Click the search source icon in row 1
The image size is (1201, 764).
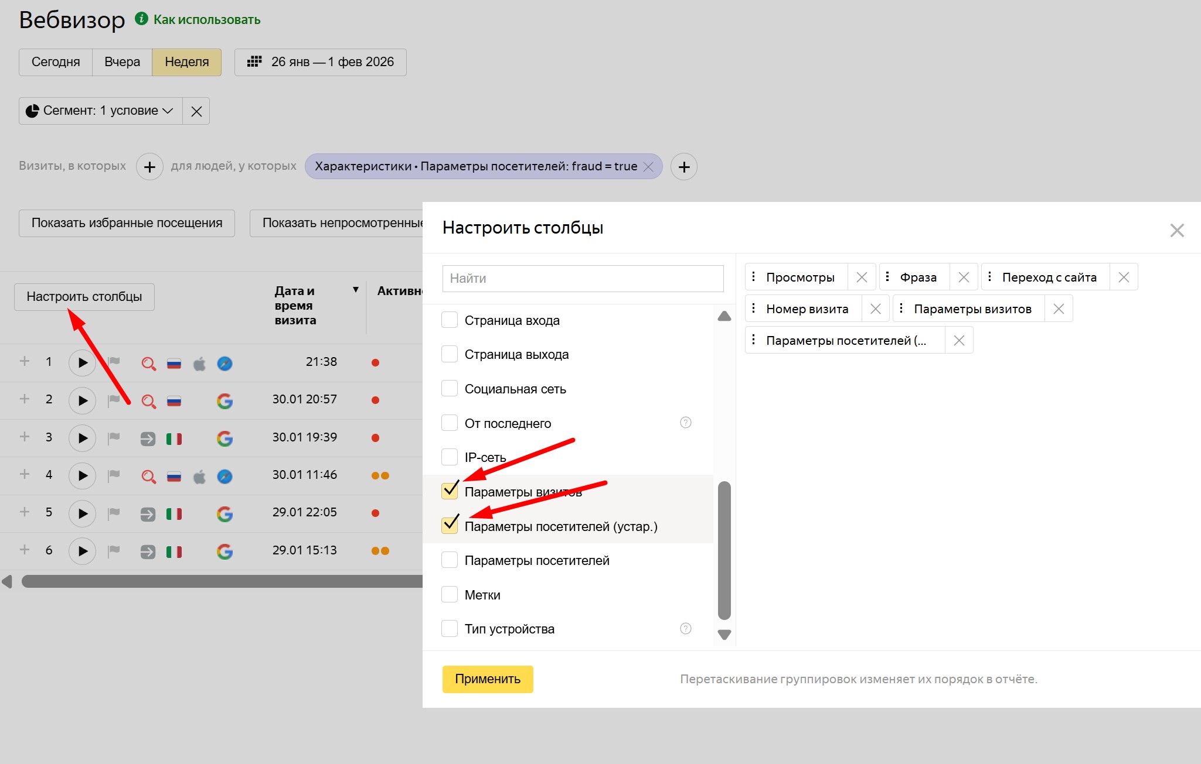(x=148, y=364)
